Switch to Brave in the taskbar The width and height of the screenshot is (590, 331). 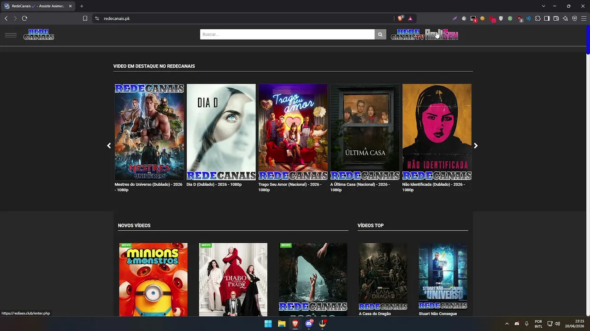(295, 324)
